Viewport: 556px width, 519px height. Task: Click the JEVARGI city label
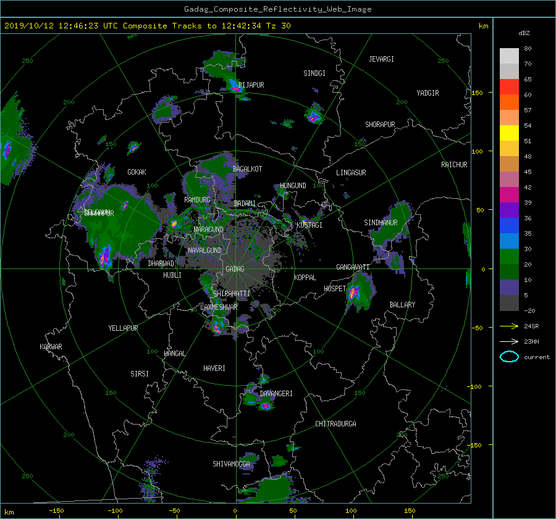[x=381, y=59]
